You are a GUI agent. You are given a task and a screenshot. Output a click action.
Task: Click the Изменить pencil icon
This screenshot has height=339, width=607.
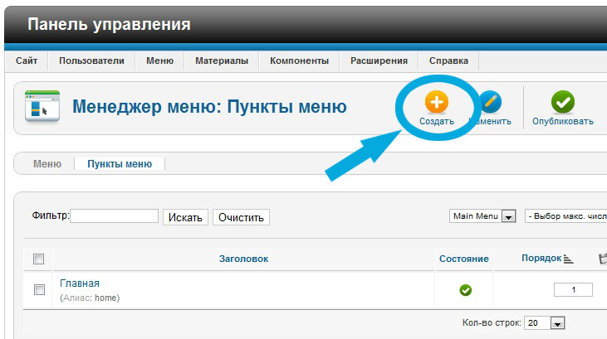pyautogui.click(x=490, y=102)
